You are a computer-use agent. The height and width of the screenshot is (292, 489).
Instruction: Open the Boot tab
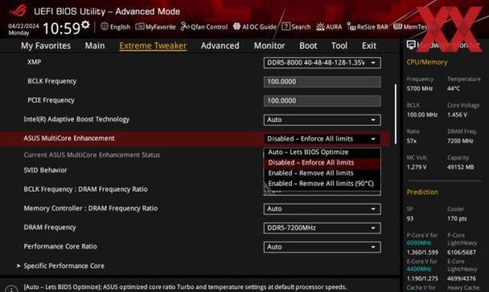(x=308, y=46)
